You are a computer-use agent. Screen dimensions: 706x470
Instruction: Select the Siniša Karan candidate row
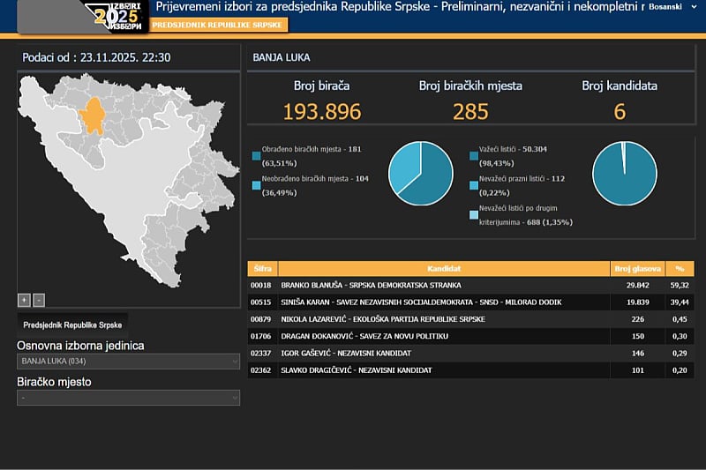[x=444, y=302]
